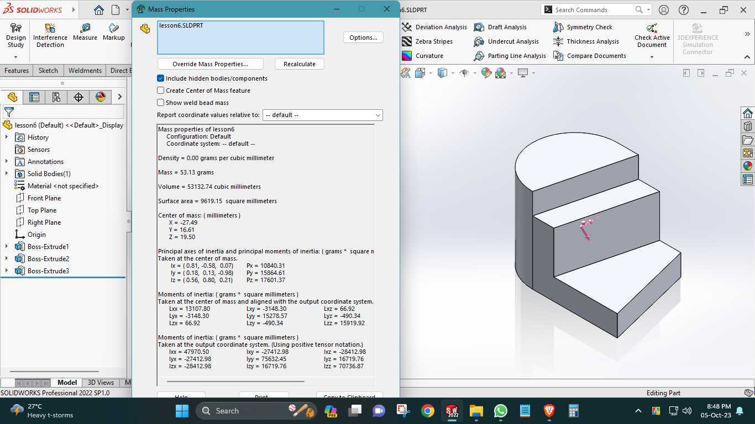The image size is (755, 424).
Task: Open the Windows Start menu
Action: click(182, 411)
